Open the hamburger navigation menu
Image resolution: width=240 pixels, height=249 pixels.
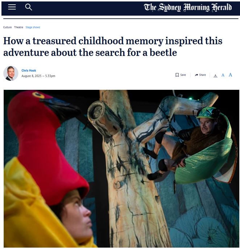[x=12, y=7]
